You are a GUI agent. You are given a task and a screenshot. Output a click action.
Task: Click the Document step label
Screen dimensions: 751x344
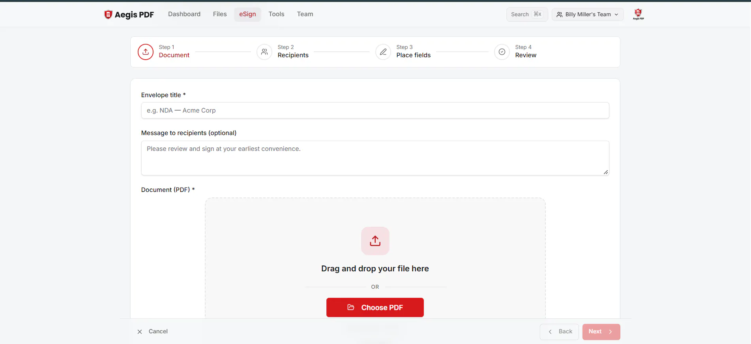[x=174, y=55]
